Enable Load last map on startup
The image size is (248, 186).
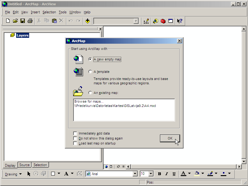click(x=75, y=143)
